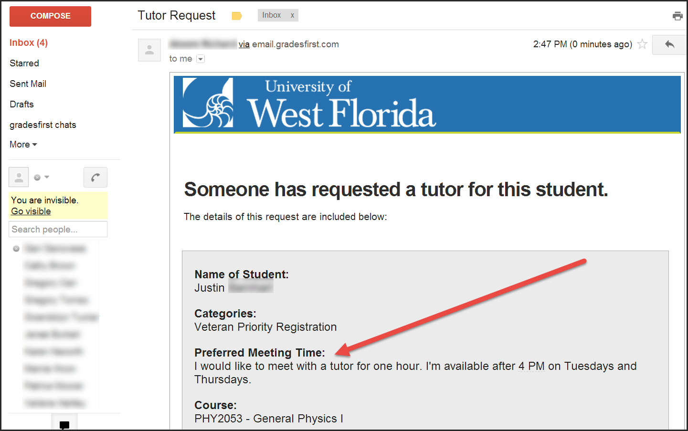The image size is (688, 431).
Task: Expand the 'to me' recipient details dropdown
Action: point(200,58)
